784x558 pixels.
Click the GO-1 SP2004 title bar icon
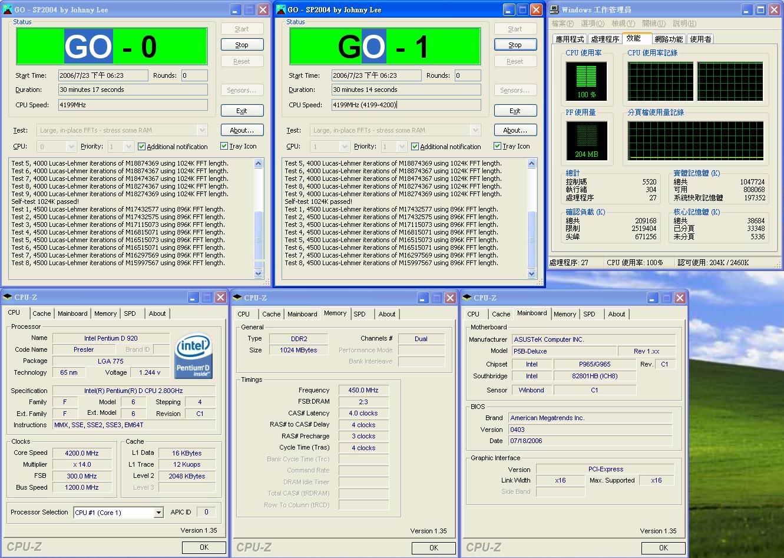coord(282,9)
